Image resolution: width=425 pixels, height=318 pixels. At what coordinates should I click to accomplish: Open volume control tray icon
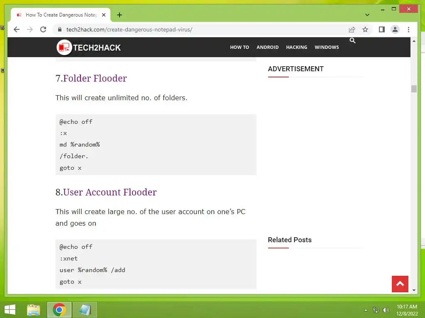click(386, 310)
